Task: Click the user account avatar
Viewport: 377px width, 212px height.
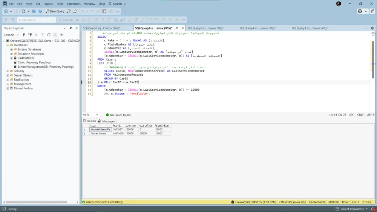Action: [339, 4]
